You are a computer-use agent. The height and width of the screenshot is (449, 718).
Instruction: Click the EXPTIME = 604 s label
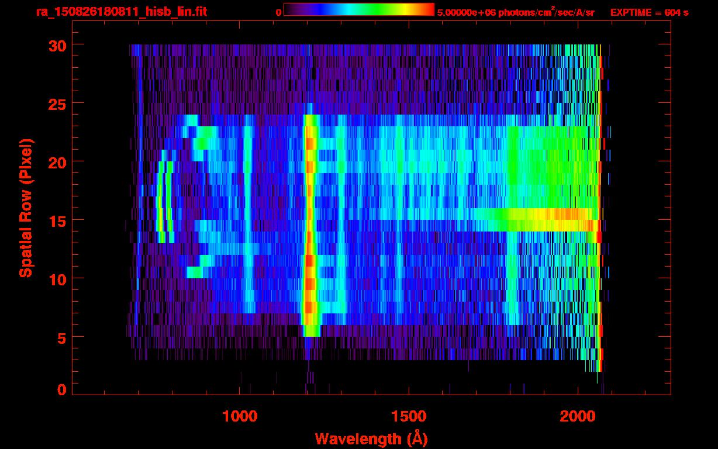(x=649, y=12)
